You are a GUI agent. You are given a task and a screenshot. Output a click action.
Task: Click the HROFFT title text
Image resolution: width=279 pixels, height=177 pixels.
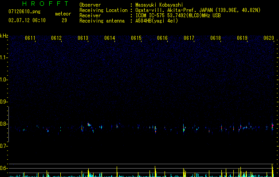[x=45, y=4]
